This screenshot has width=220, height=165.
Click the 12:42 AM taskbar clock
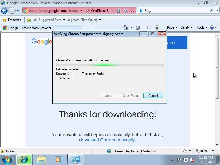click(206, 160)
